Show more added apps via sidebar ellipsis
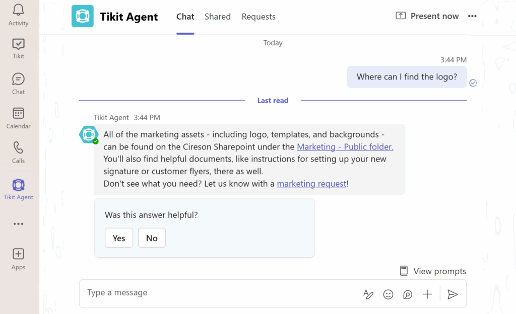Image resolution: width=516 pixels, height=314 pixels. (x=18, y=223)
